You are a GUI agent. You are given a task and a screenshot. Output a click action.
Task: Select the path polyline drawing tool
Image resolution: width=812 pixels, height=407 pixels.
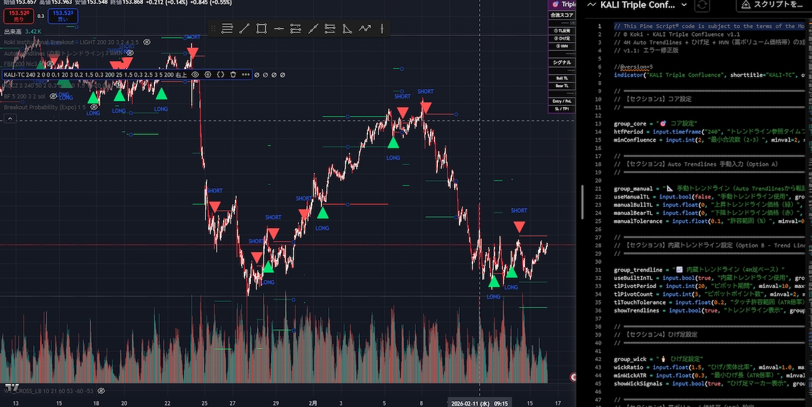365,29
